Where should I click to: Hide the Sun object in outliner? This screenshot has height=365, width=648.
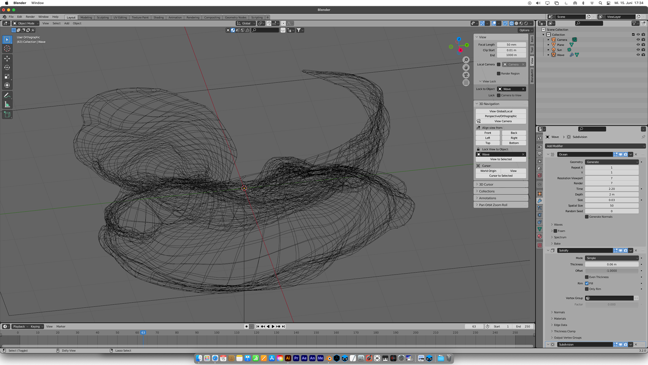[638, 50]
